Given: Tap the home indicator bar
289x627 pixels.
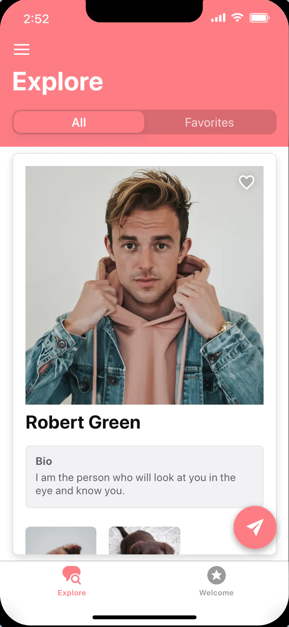Looking at the screenshot, I should point(144,617).
